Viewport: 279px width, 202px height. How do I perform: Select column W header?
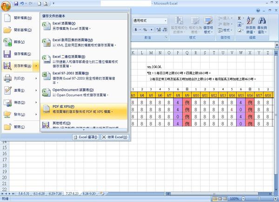point(241,53)
